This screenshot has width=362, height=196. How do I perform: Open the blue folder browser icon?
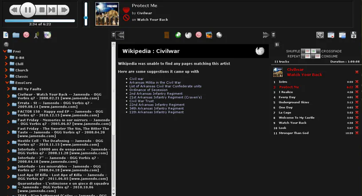pos(16,35)
